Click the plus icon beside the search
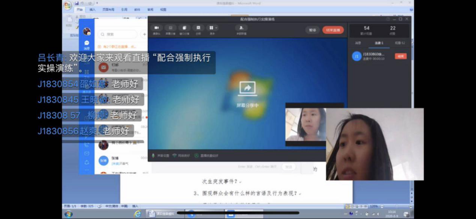476x219 pixels. tap(144, 34)
